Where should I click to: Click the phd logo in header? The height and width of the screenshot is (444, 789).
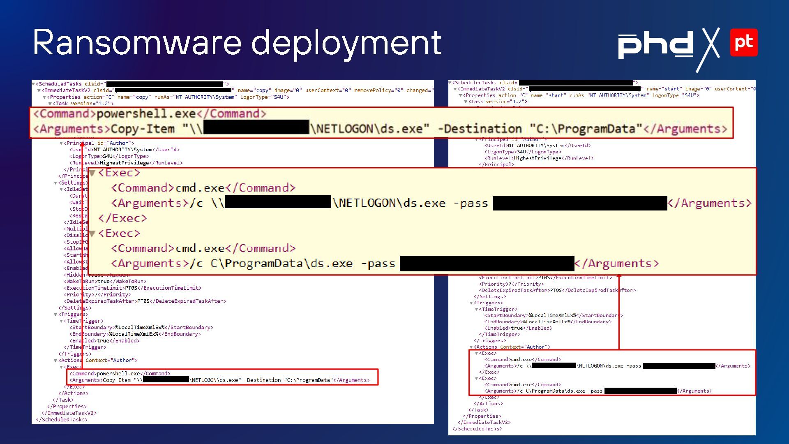coord(655,45)
